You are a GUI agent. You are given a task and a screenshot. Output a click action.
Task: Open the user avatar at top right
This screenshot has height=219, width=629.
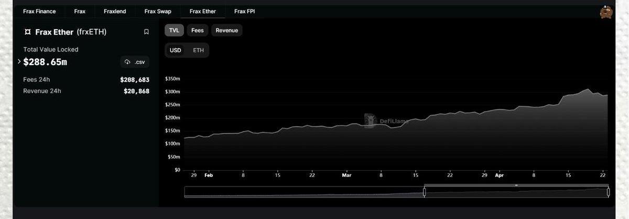[x=606, y=12]
